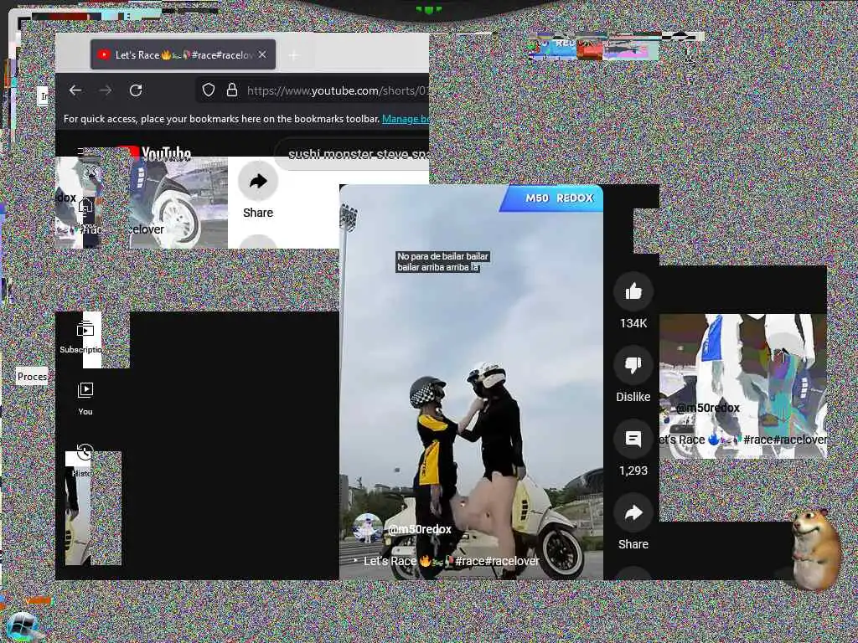The height and width of the screenshot is (643, 858).
Task: Open Subscriptions in the sidebar
Action: click(82, 337)
